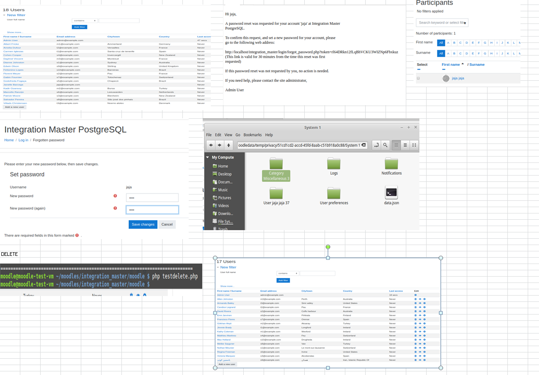Click Add a new user under 17 Users

coord(227,364)
